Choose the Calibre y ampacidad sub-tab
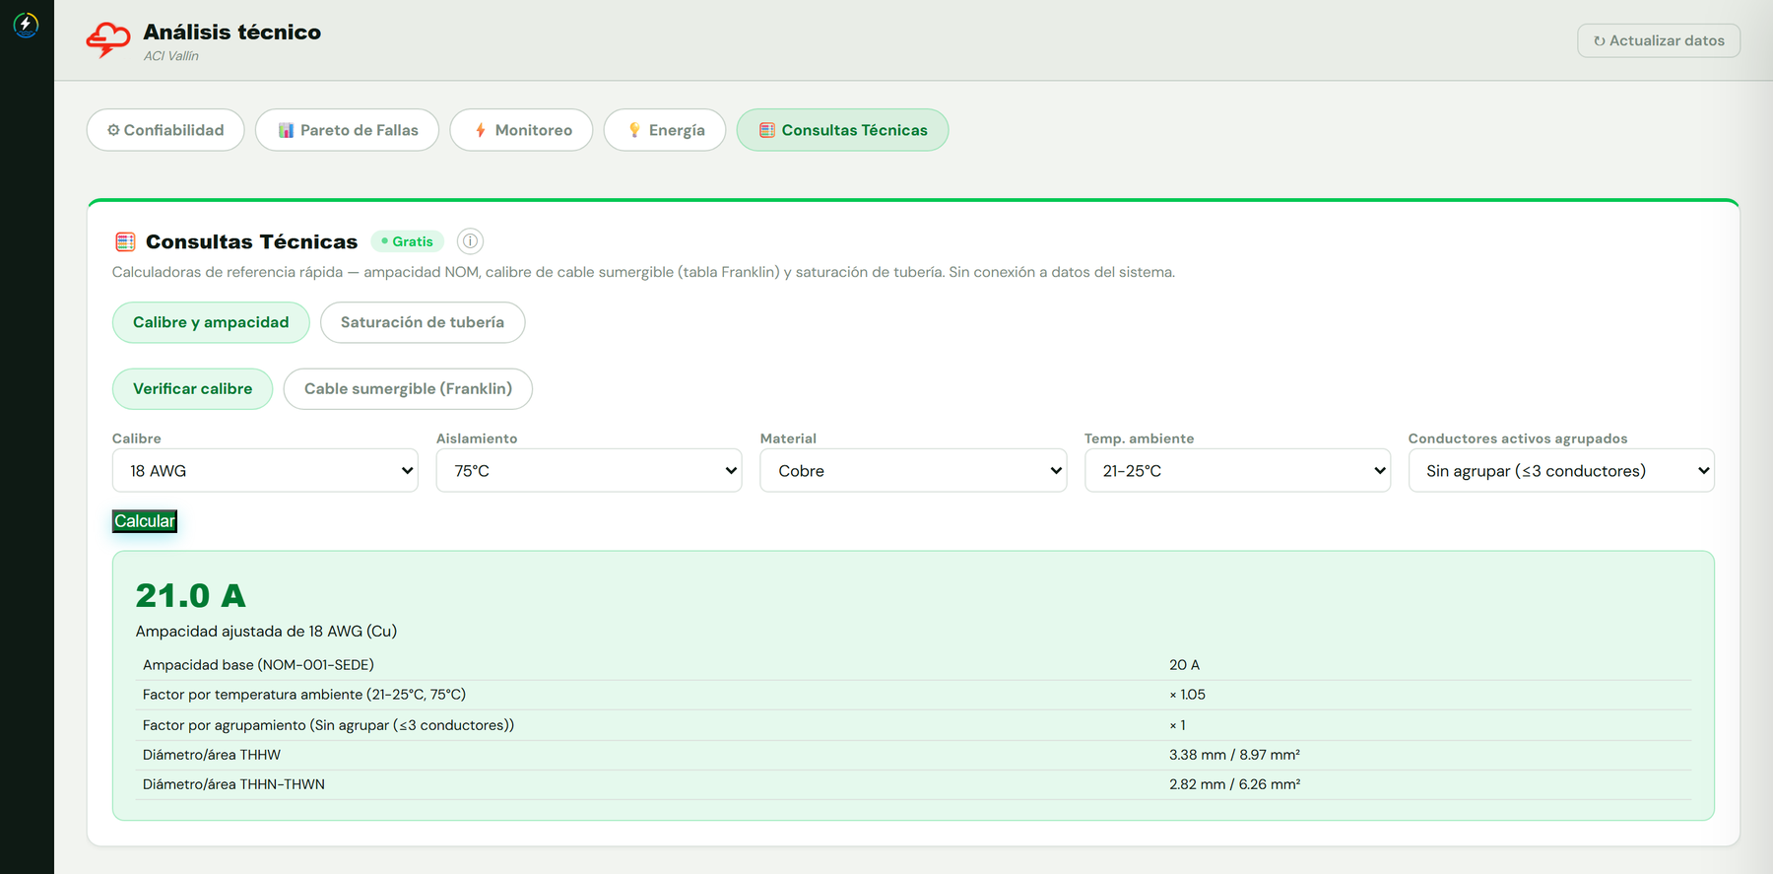 click(x=211, y=322)
